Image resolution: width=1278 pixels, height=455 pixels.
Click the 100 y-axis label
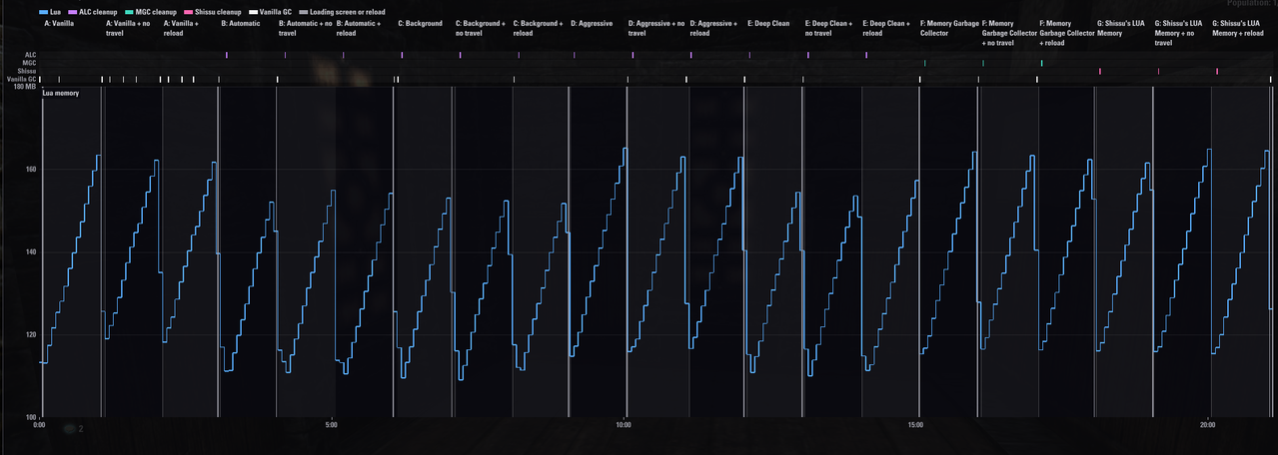[31, 417]
